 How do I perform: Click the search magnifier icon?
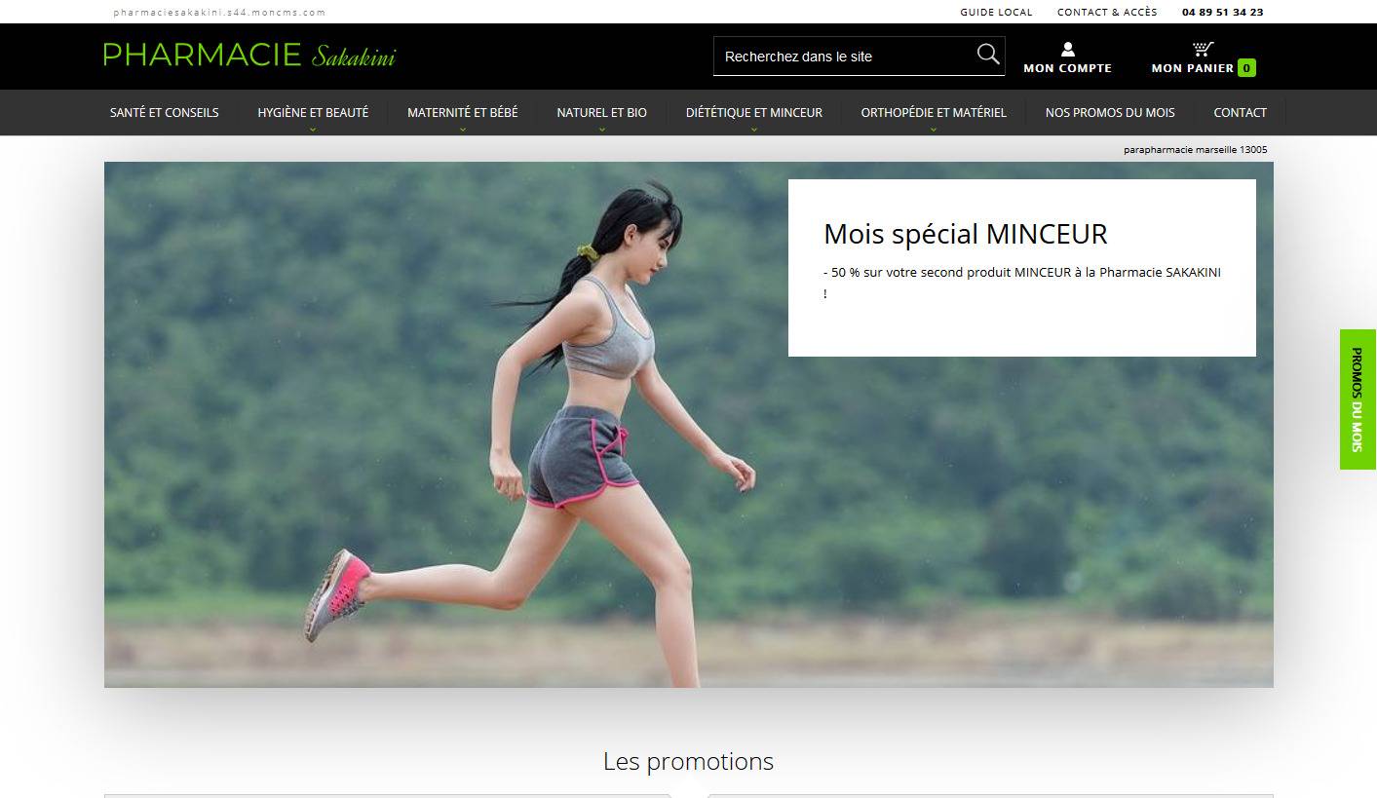(x=988, y=55)
